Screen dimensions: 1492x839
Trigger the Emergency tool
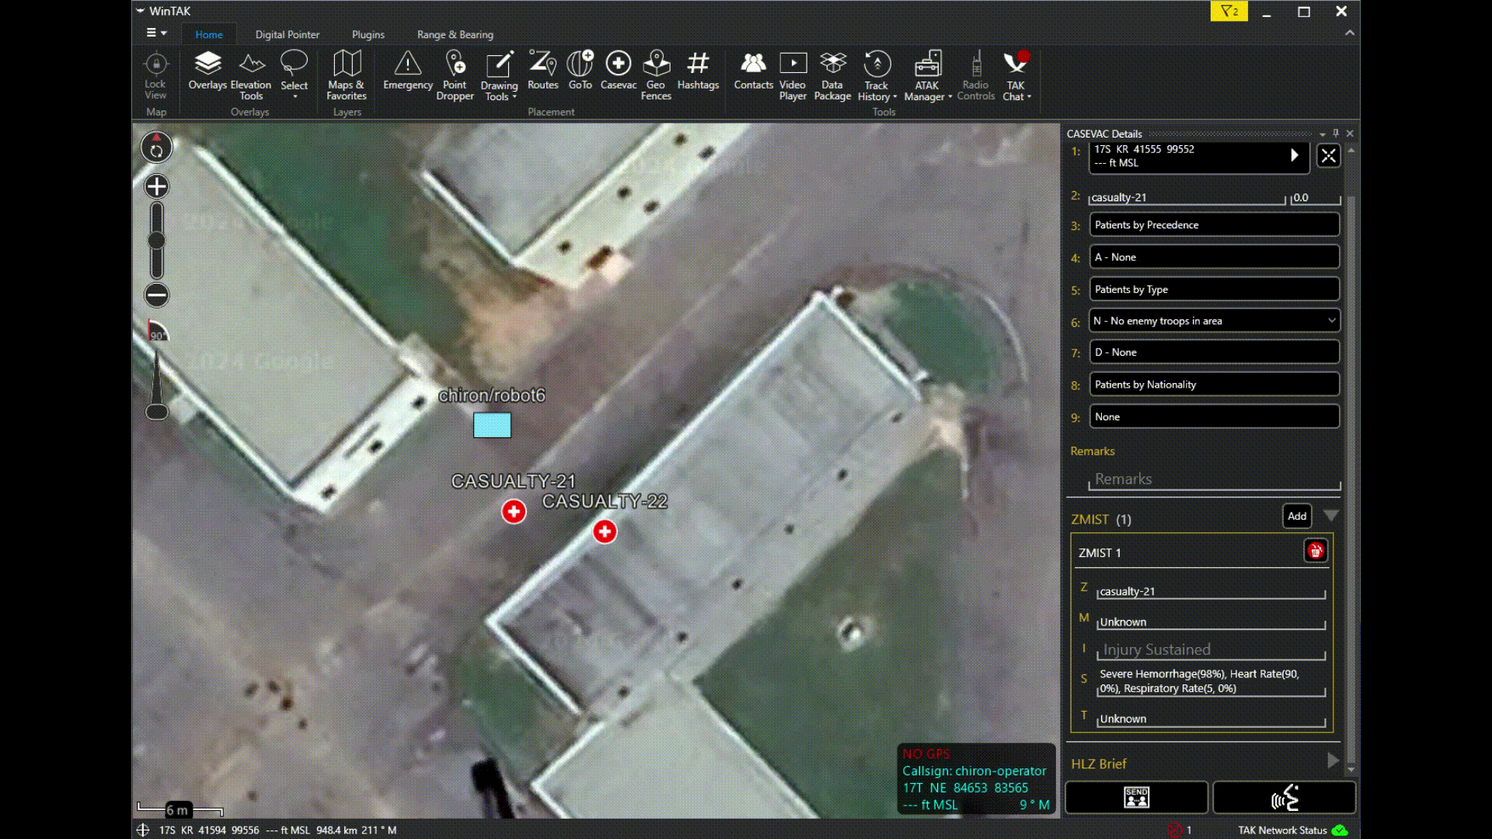[407, 71]
